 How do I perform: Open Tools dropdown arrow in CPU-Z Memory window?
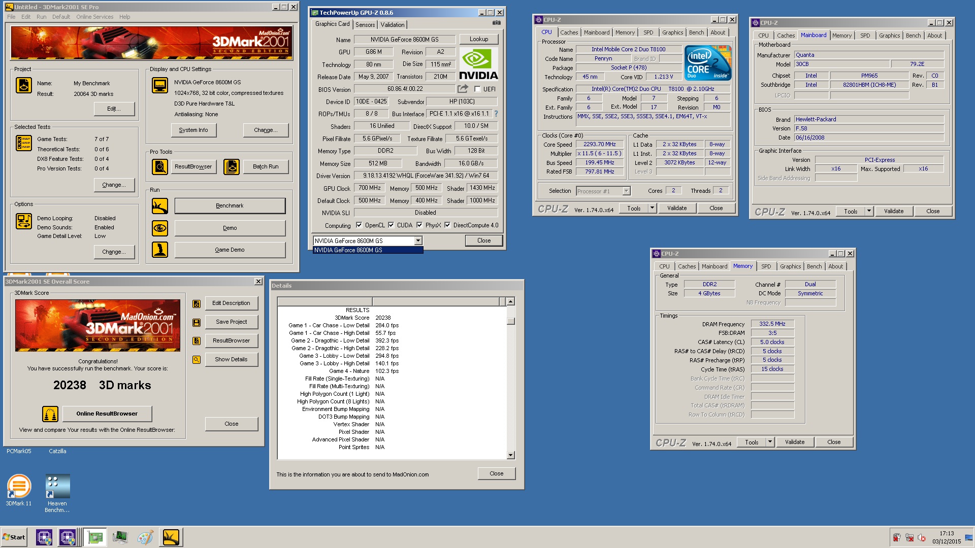pyautogui.click(x=770, y=442)
